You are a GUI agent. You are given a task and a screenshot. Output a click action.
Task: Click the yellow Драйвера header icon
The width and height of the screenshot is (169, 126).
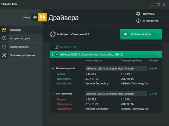(x=42, y=17)
